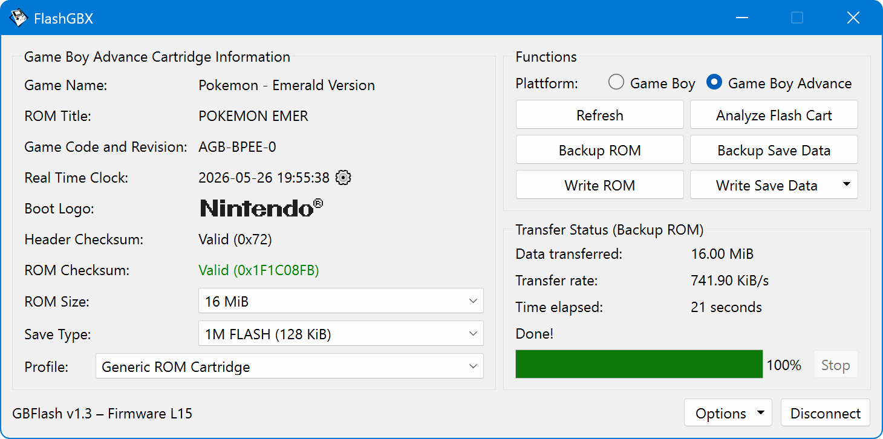
Task: Click the 'GBFlash v1.3 – Firmware L15' status text
Action: [102, 414]
